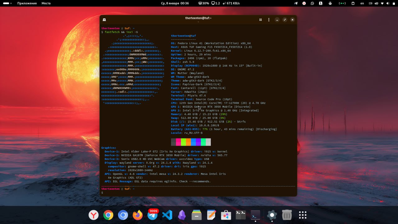Click the blue color block in fastfetch
Image resolution: width=398 pixels, height=224 pixels.
[x=193, y=142]
